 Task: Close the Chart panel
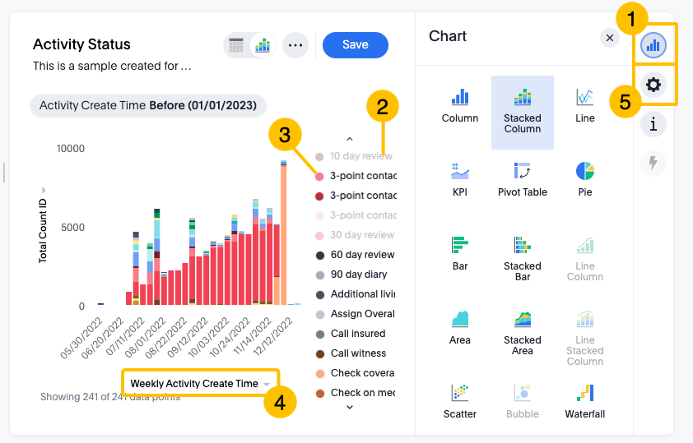point(609,37)
